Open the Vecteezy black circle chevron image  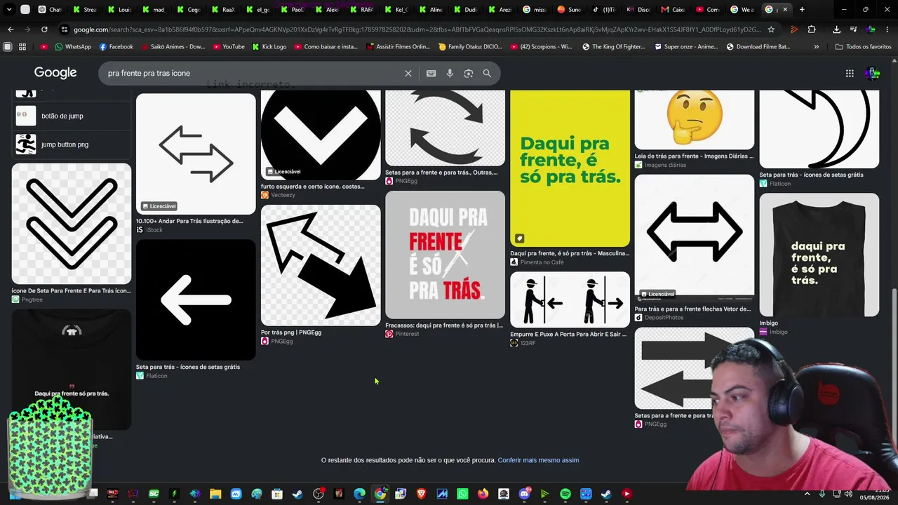[321, 135]
